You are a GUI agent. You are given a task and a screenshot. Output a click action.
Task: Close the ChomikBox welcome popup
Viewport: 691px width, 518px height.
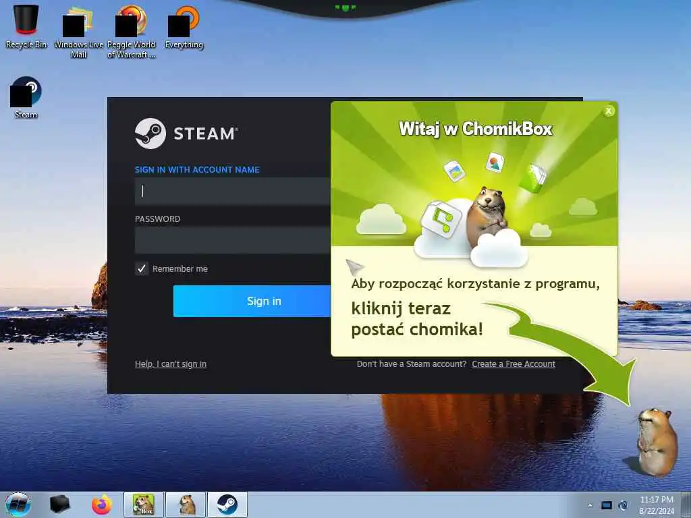[x=609, y=111]
